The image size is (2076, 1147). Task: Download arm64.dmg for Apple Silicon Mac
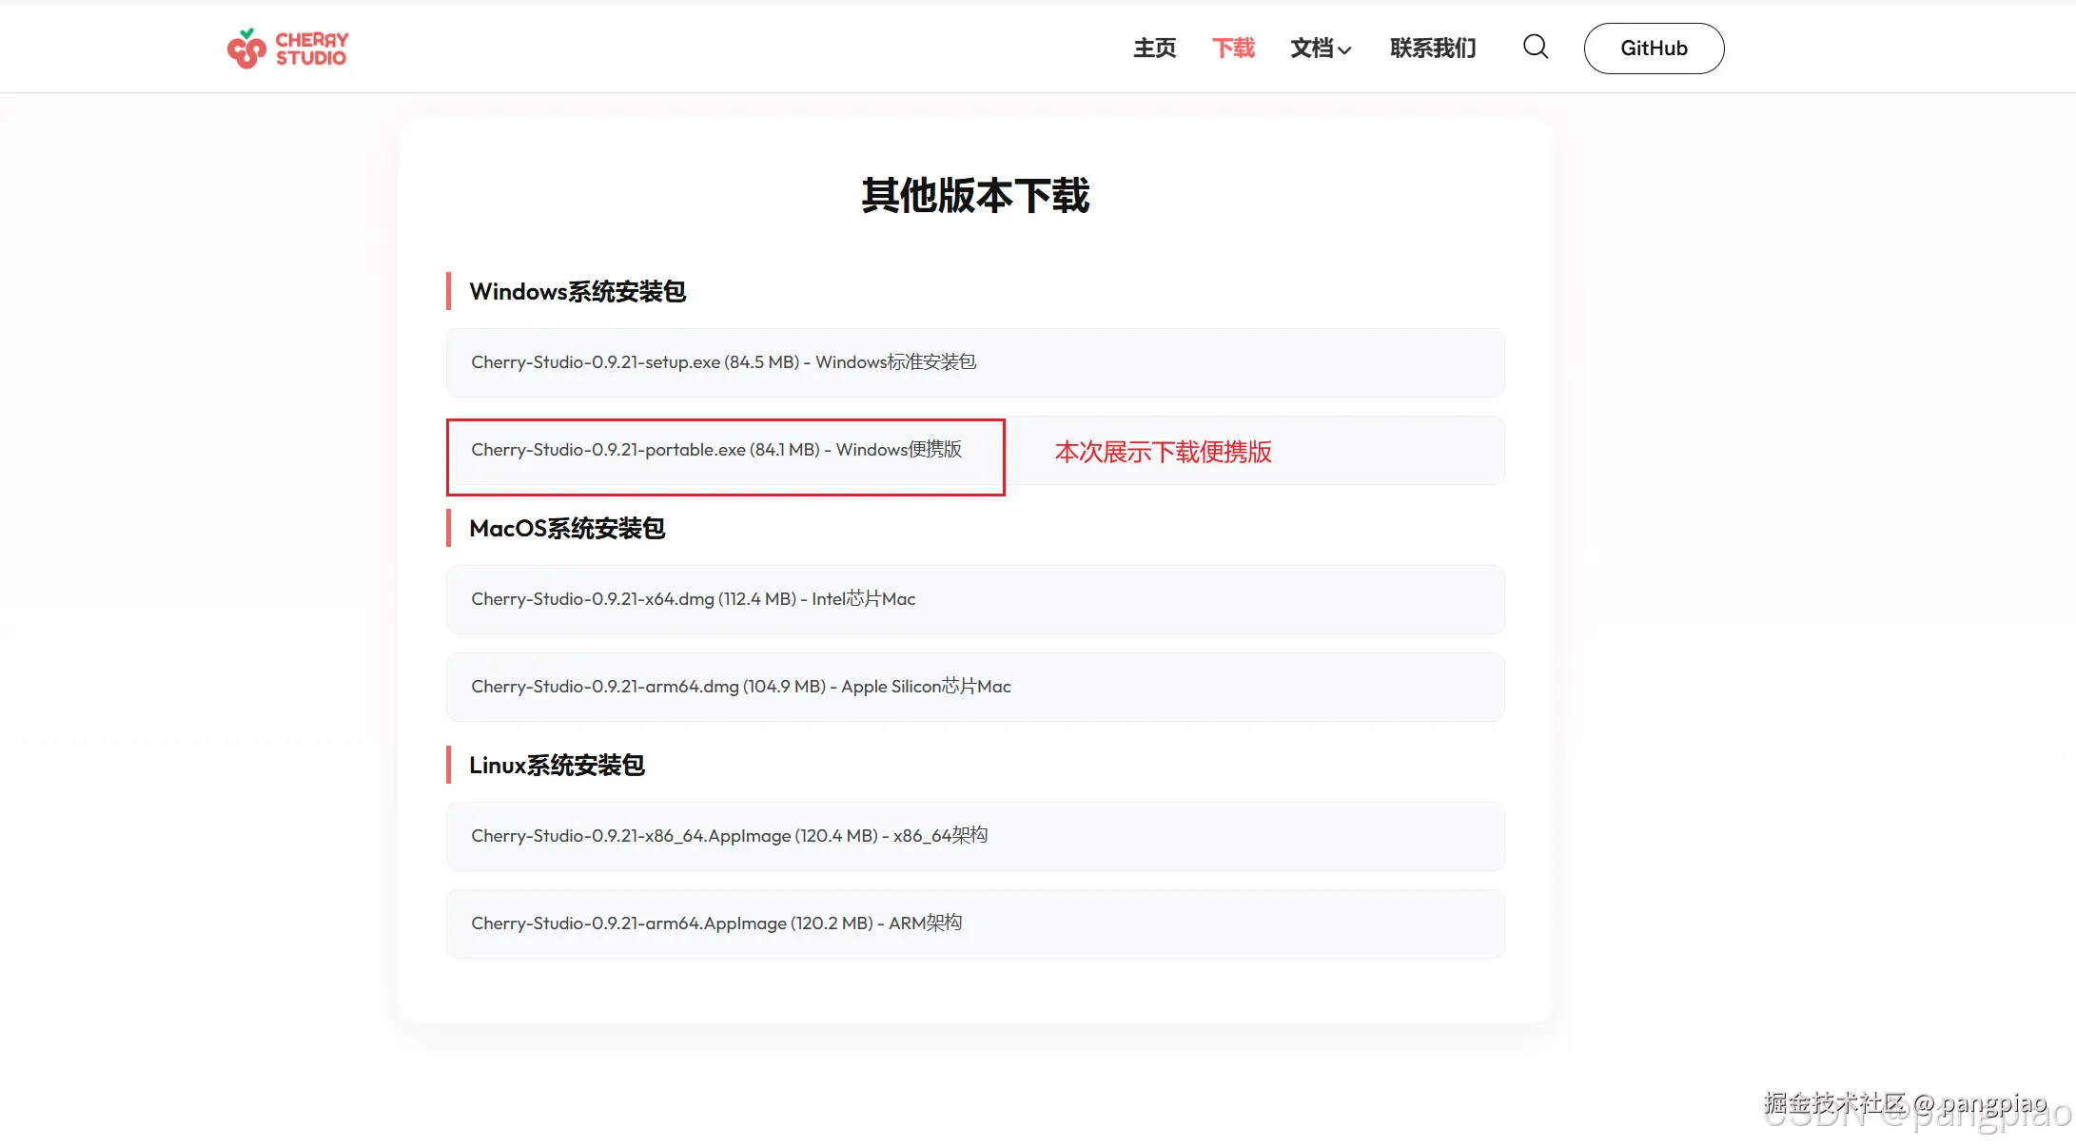pos(740,687)
